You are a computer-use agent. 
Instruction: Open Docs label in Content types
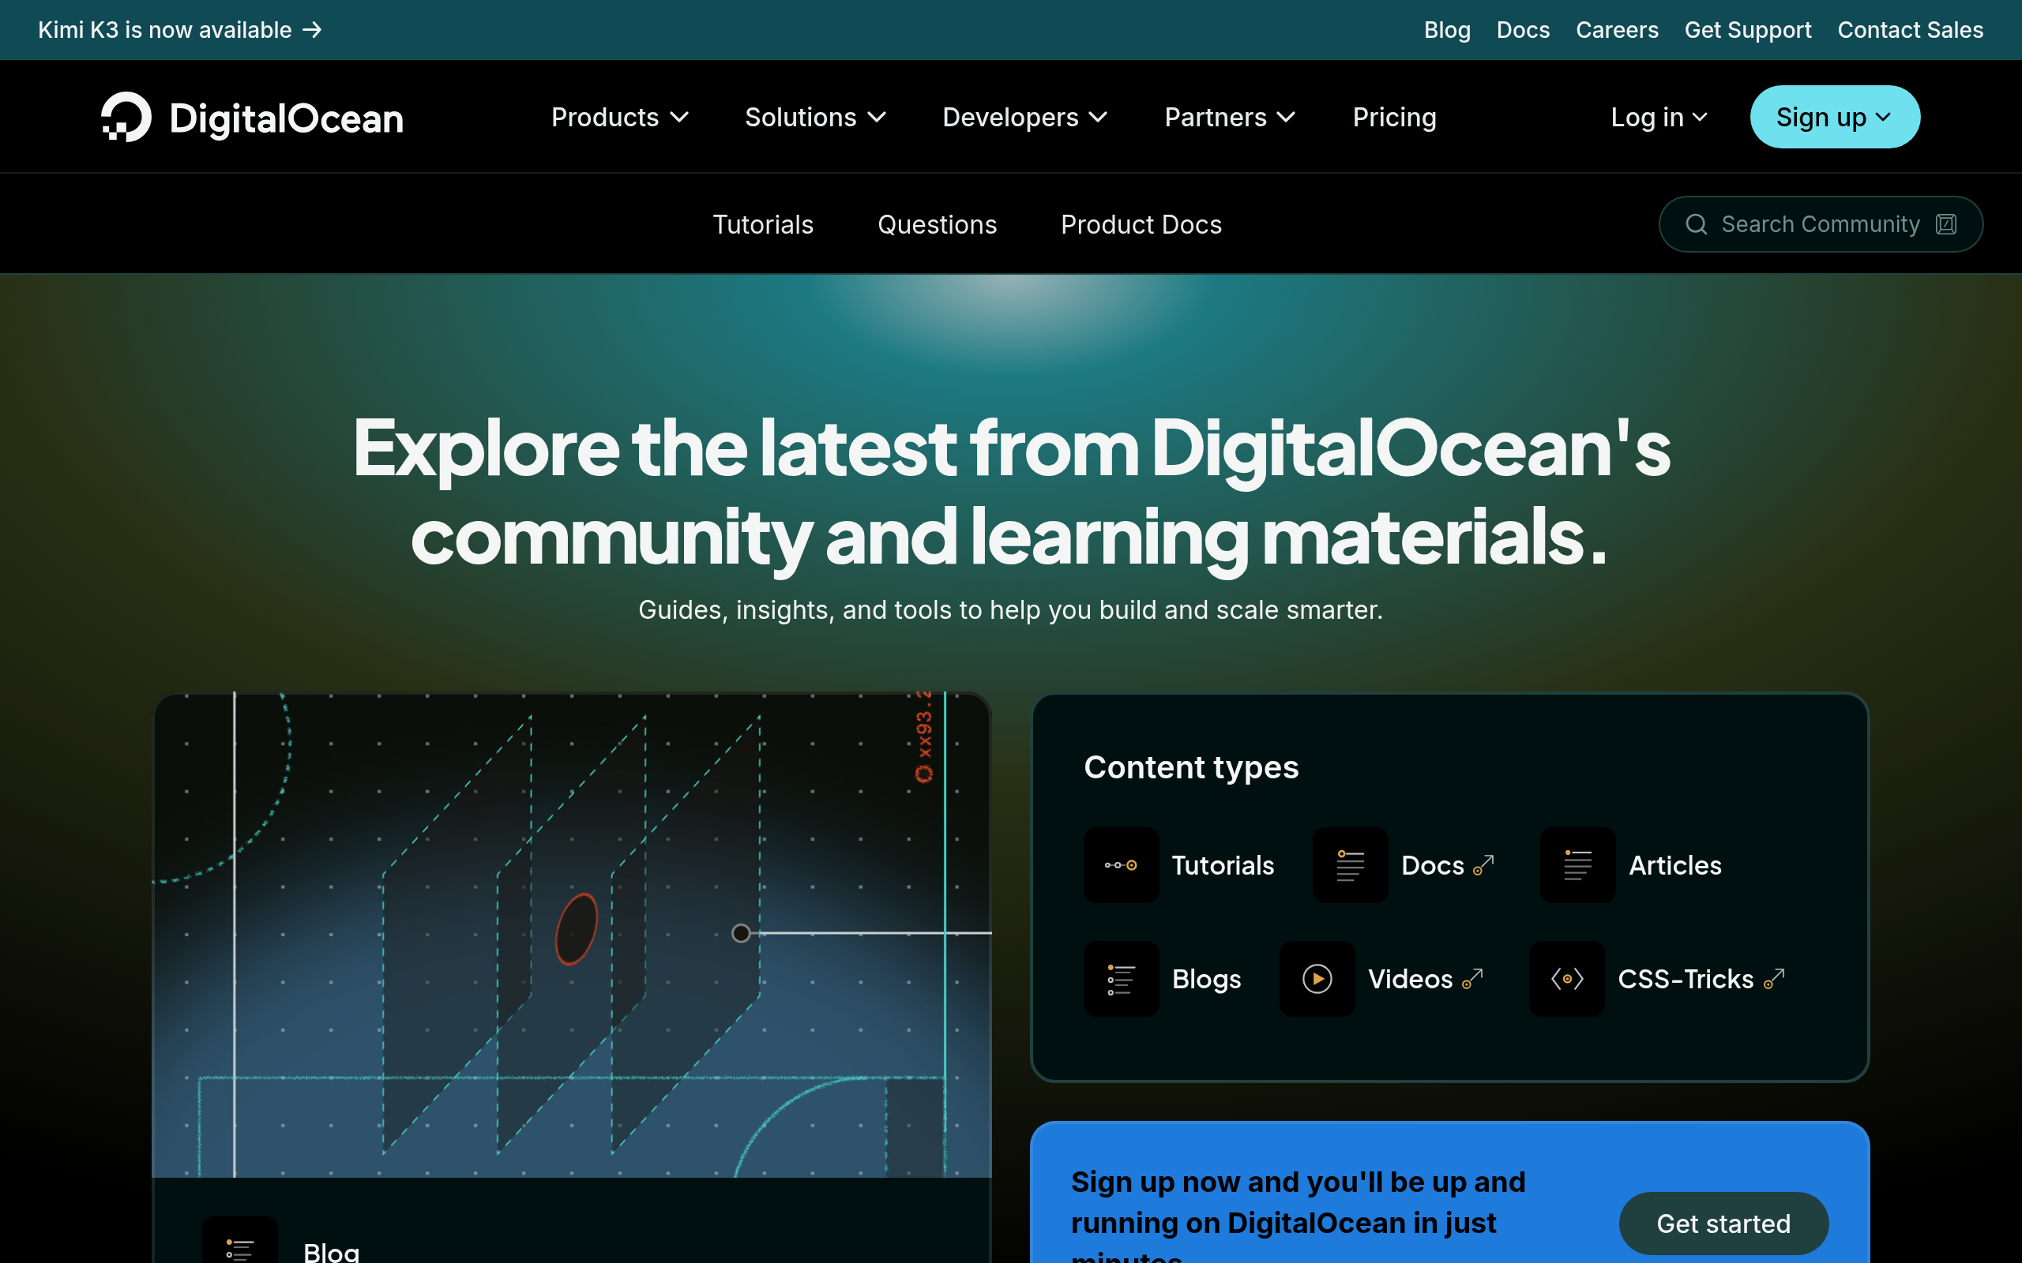1432,864
